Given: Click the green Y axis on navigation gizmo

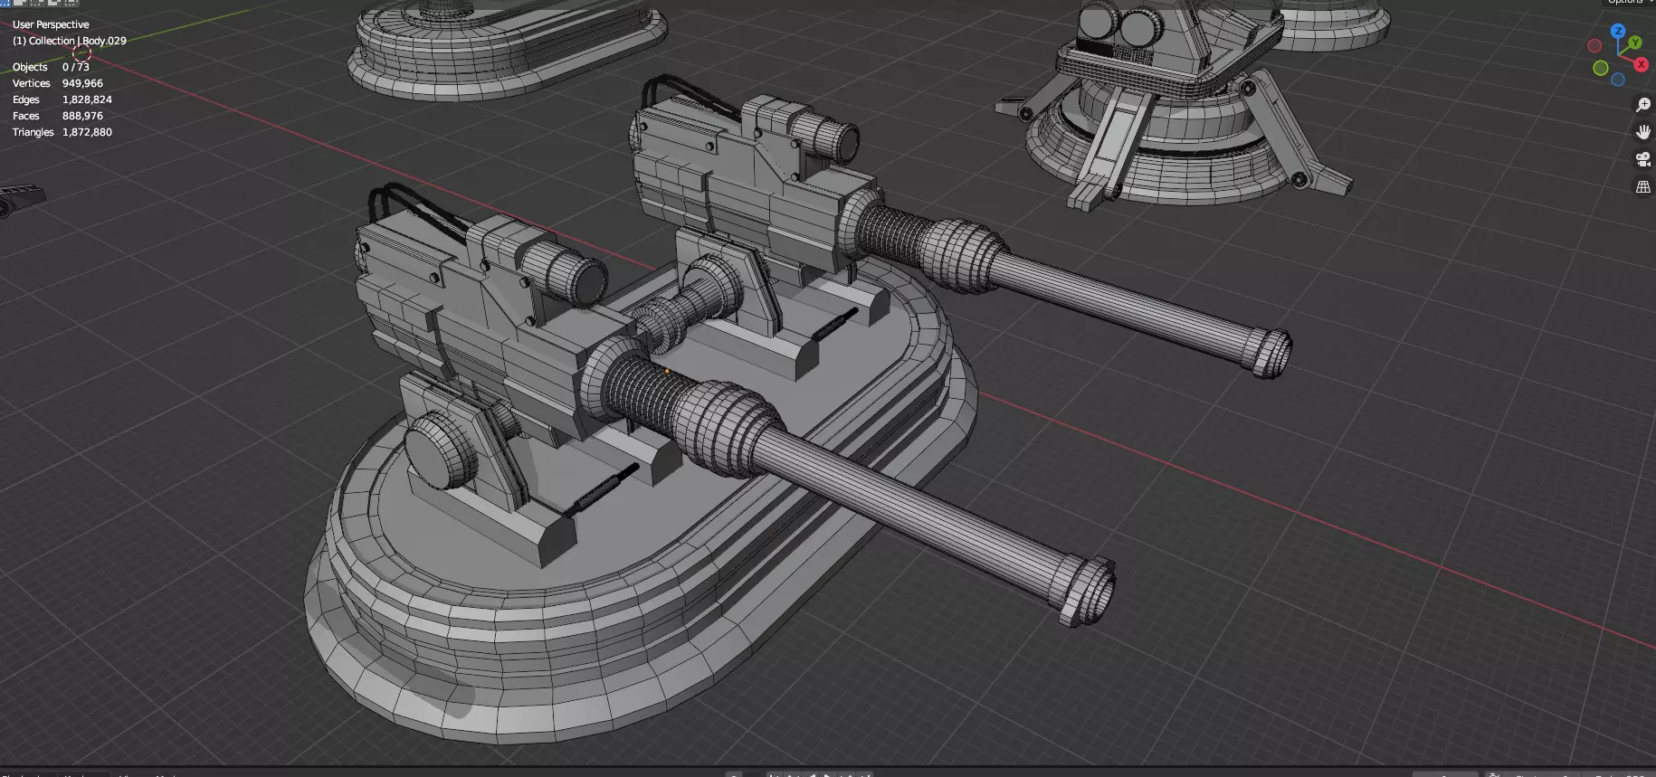Looking at the screenshot, I should 1634,43.
